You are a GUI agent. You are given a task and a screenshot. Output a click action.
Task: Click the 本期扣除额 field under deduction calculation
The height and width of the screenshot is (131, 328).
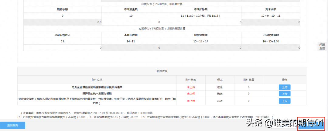tap(200, 22)
